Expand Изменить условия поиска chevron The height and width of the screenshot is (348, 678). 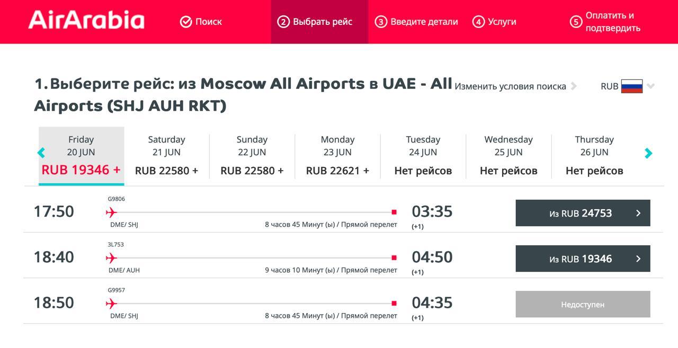coord(575,86)
